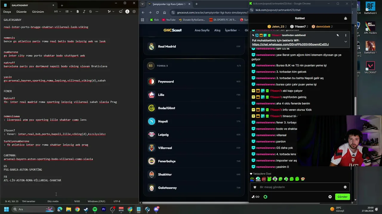Launch VALORANT desktop shortcut
Viewport: 382px width, 214px height.
click(x=370, y=68)
